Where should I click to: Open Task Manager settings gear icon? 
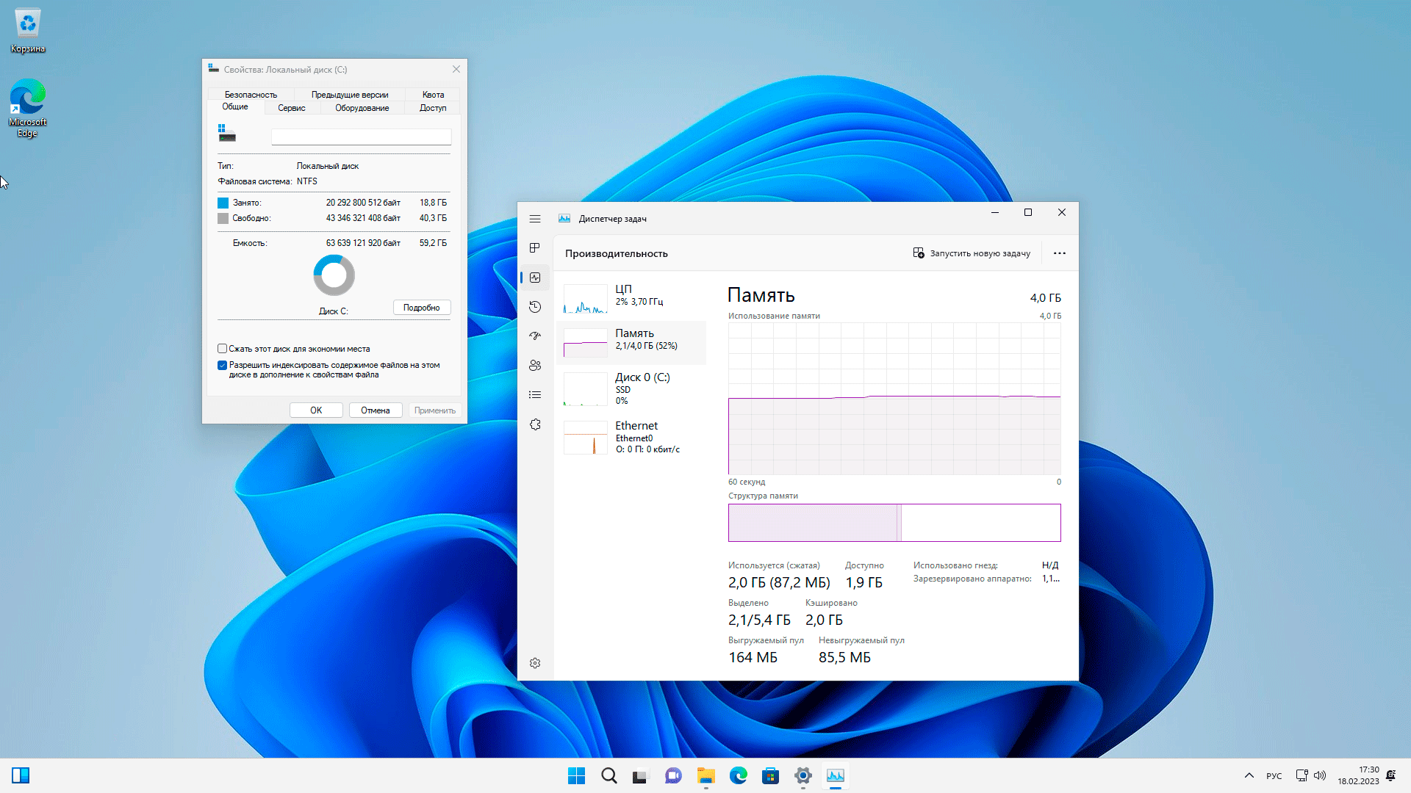click(535, 663)
